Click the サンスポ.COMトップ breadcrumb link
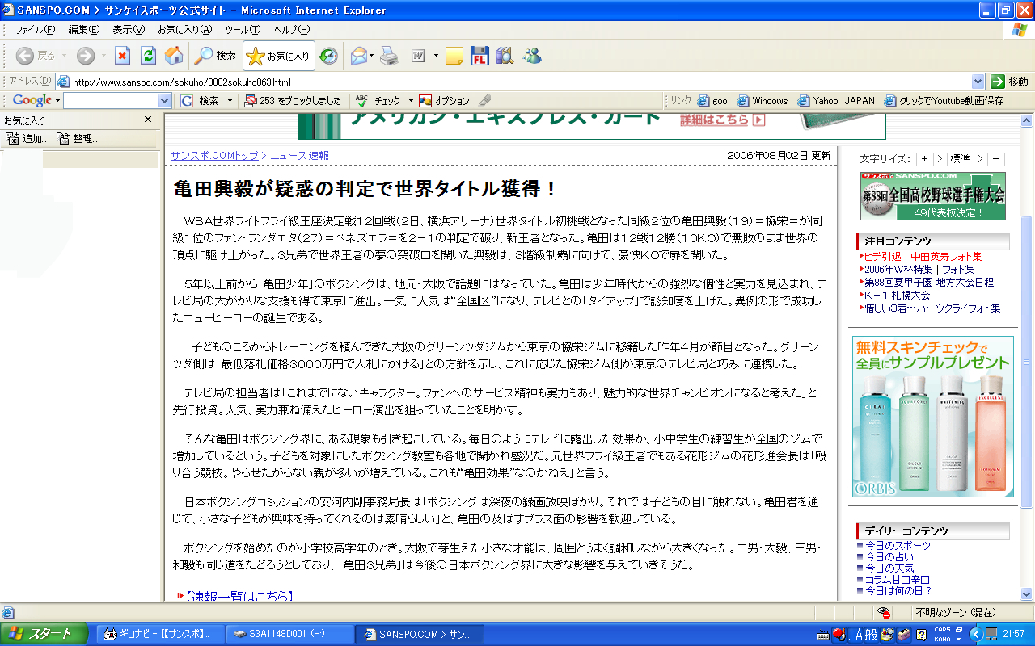The width and height of the screenshot is (1035, 646). pyautogui.click(x=214, y=155)
